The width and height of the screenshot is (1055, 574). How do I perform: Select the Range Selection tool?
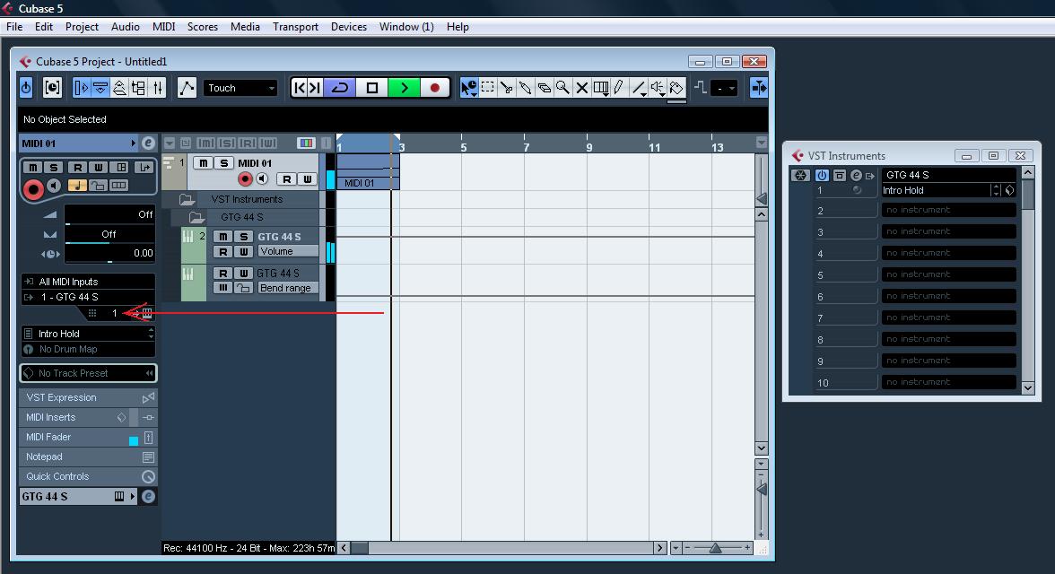pos(487,88)
